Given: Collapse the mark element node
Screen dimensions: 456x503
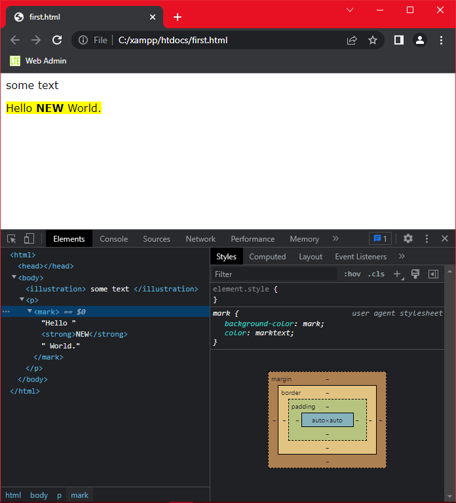Looking at the screenshot, I should click(x=29, y=312).
